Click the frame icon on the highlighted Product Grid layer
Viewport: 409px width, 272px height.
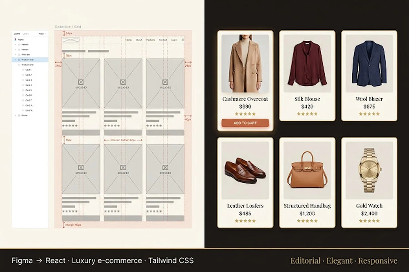[19, 60]
